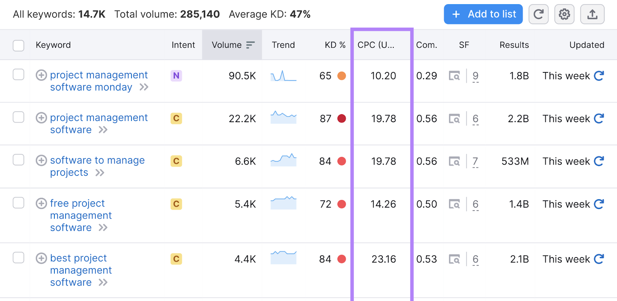Add 'project management software' keyword via its plus icon
Screen dimensions: 617x301
tap(41, 118)
